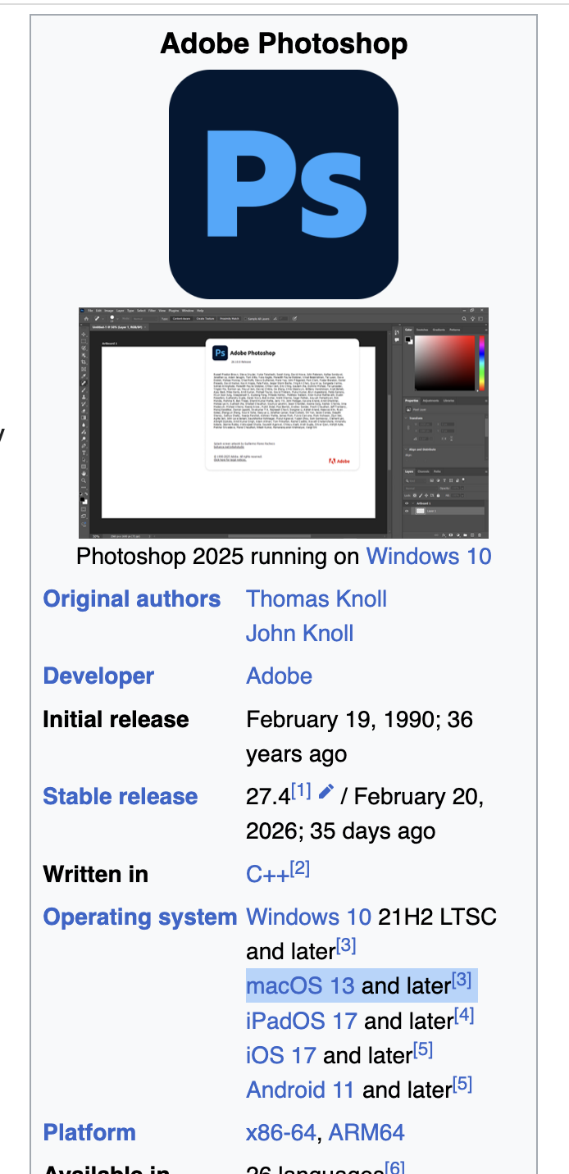
Task: Click the Stable release label link
Action: coord(121,796)
